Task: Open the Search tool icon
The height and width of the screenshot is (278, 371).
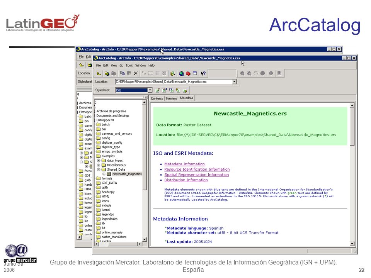Action: (x=173, y=73)
